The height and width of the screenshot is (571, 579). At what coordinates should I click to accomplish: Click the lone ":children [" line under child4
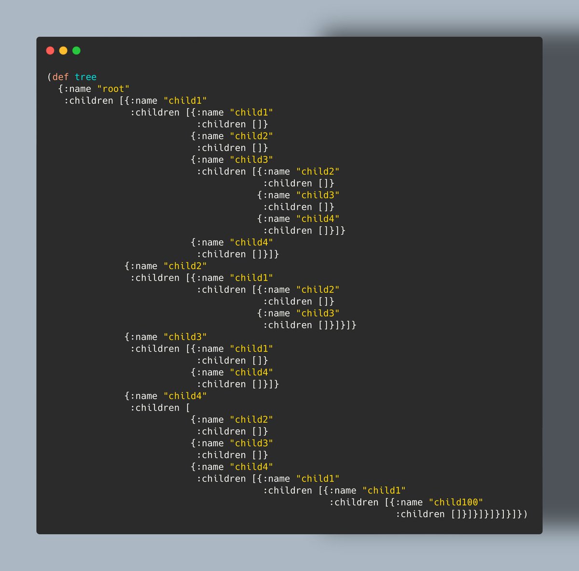pos(160,408)
